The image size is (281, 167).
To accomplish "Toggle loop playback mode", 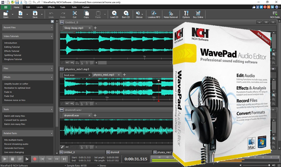I will point(20,159).
